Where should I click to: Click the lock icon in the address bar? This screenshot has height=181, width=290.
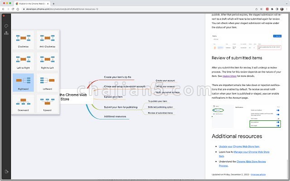coord(24,9)
